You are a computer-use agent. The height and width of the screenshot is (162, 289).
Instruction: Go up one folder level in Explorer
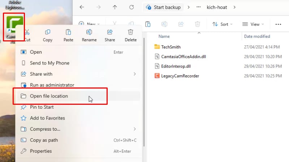115,7
